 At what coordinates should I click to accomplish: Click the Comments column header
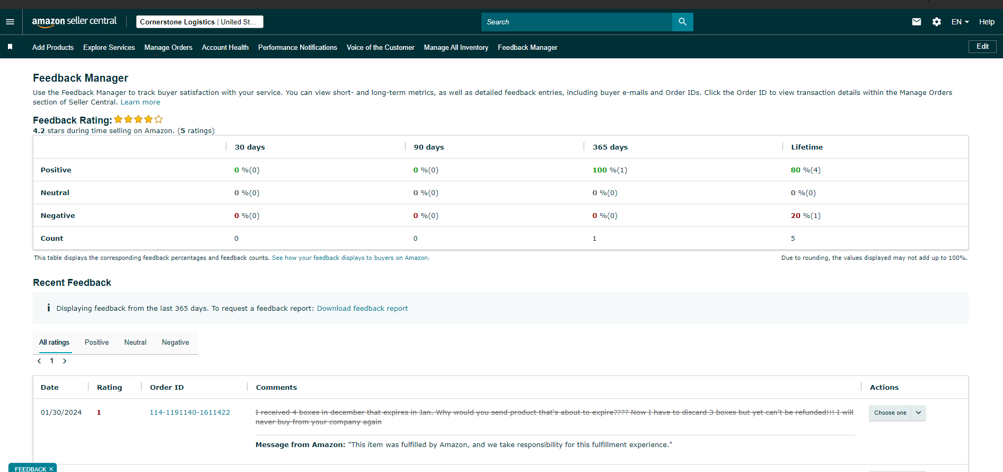pos(276,388)
